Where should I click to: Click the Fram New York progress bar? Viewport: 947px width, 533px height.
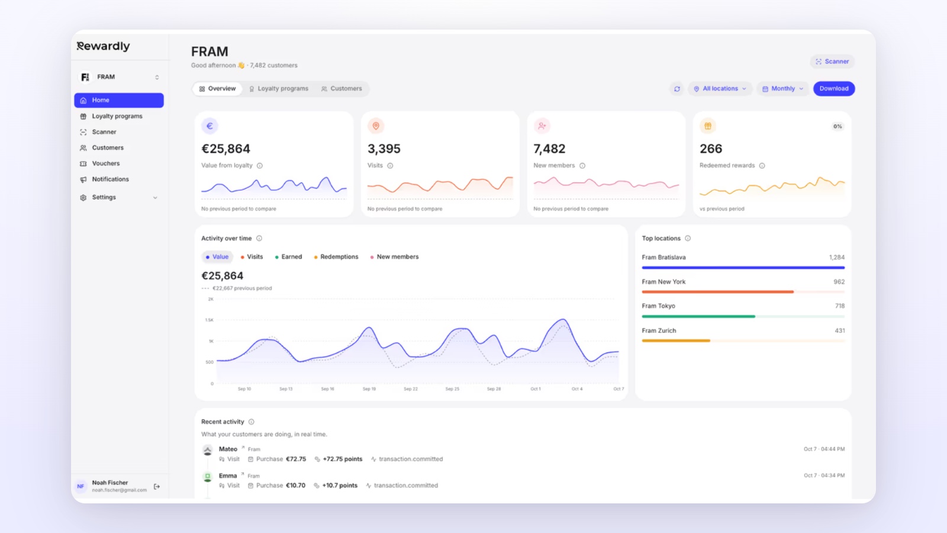(743, 292)
